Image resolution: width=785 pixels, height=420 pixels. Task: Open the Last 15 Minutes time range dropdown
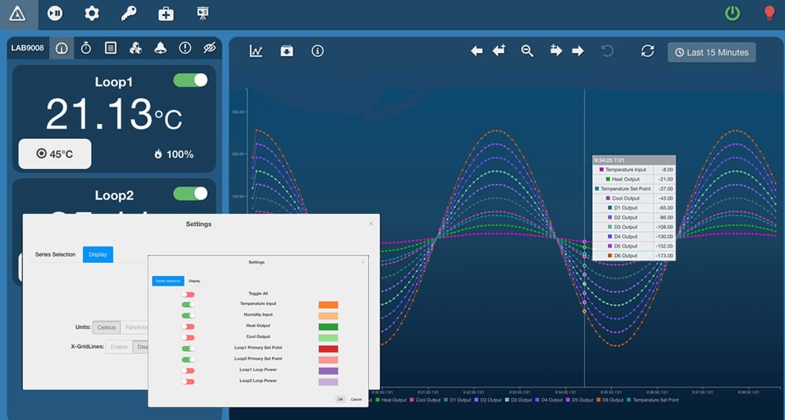[x=711, y=53]
